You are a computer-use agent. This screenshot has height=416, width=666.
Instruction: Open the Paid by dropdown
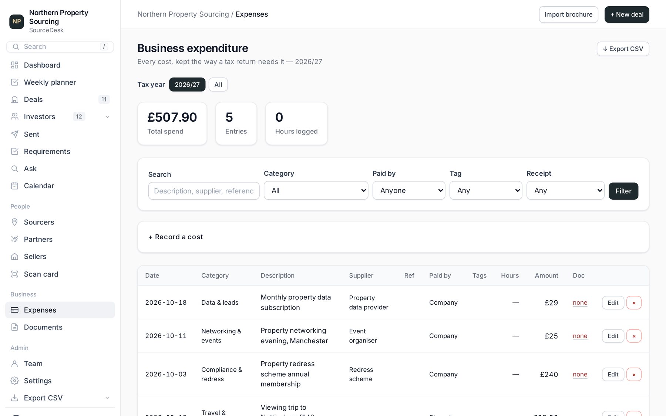pyautogui.click(x=409, y=190)
